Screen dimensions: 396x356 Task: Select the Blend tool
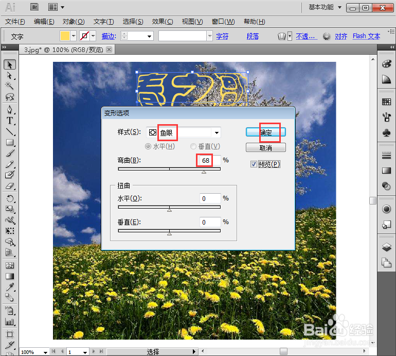[10, 298]
